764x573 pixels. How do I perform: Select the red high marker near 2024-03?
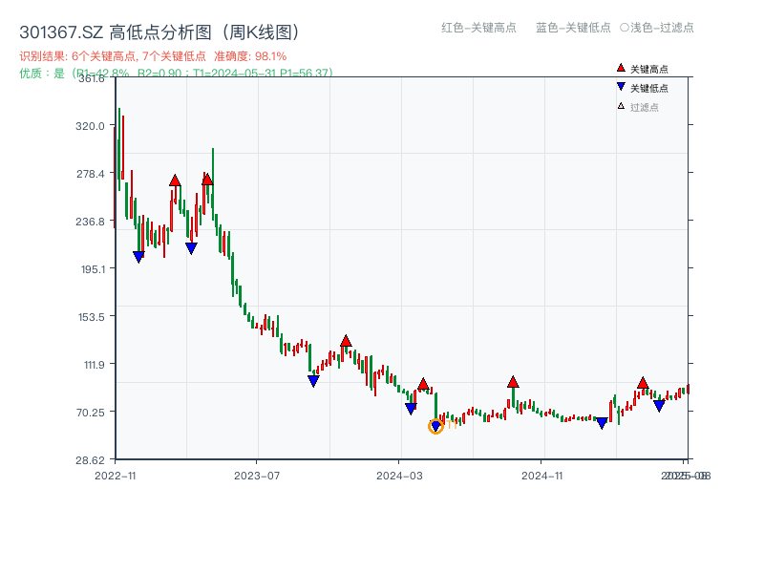point(424,384)
